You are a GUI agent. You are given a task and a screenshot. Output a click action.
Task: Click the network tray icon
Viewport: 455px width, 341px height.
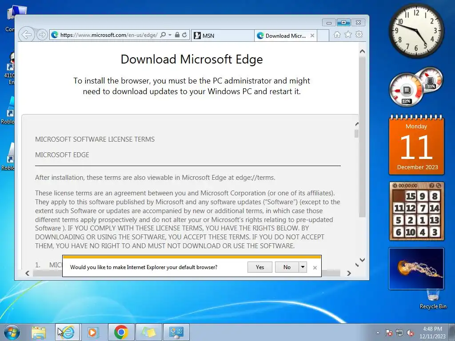[399, 333]
